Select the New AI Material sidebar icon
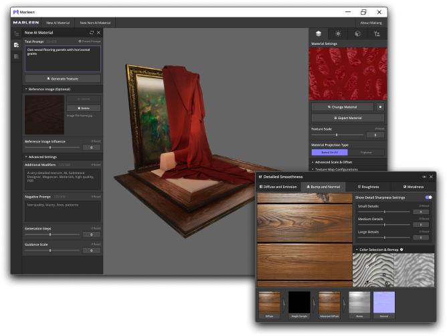This screenshot has width=447, height=336. (x=16, y=45)
